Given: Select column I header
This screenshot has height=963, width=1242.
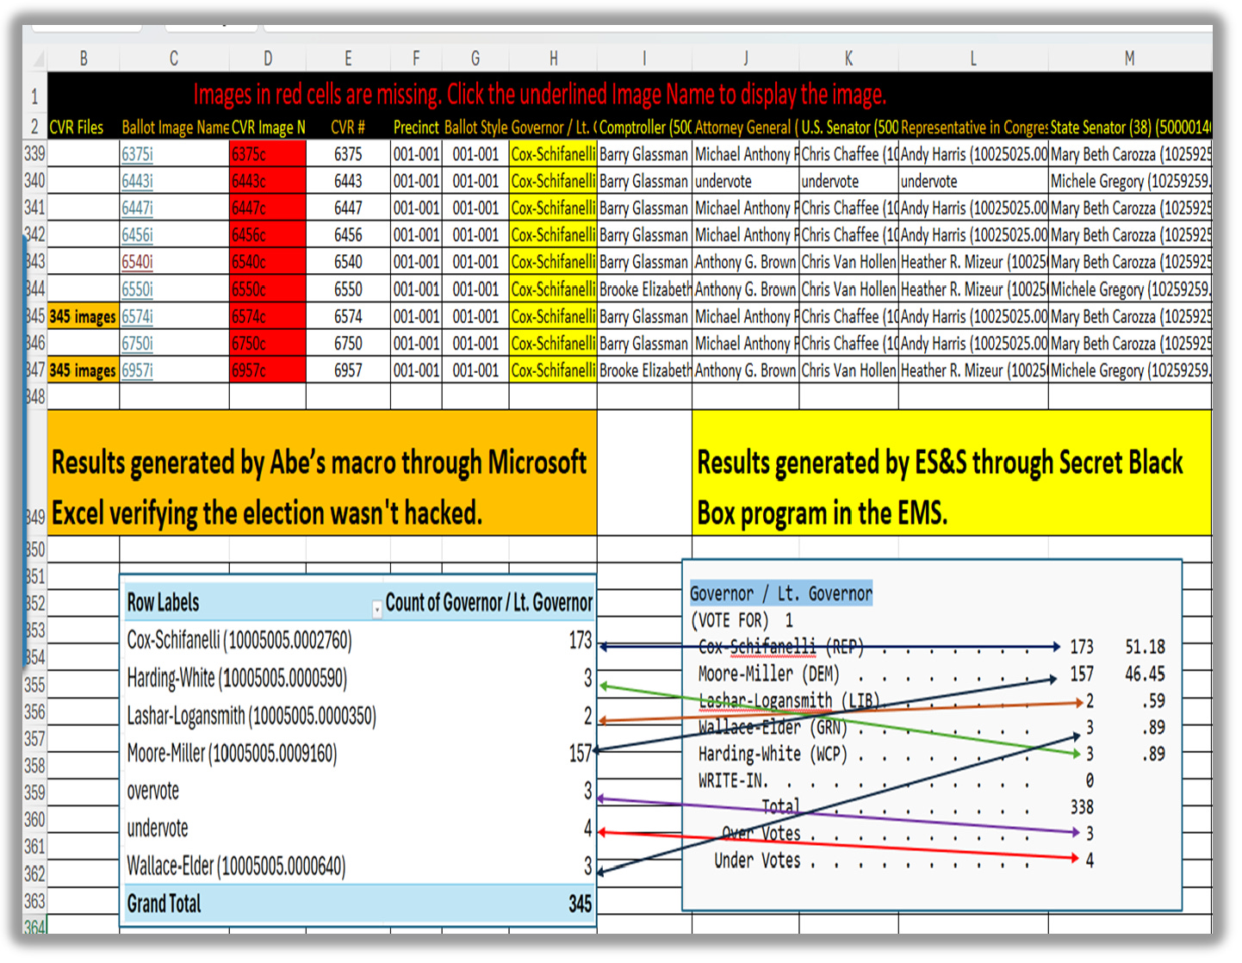Looking at the screenshot, I should click(644, 59).
